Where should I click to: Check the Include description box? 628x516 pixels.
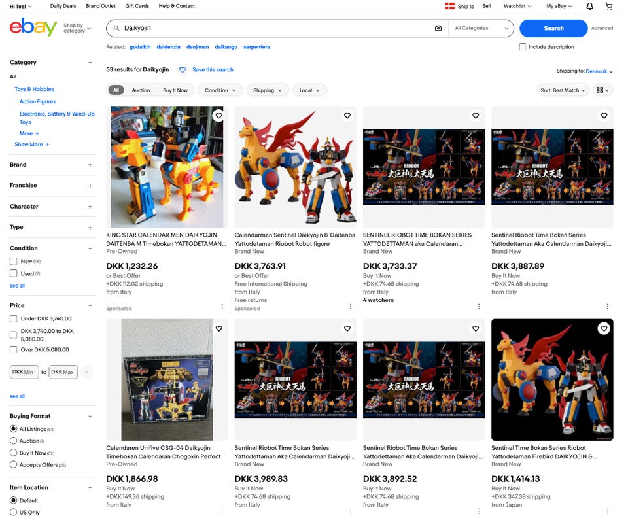coord(522,47)
